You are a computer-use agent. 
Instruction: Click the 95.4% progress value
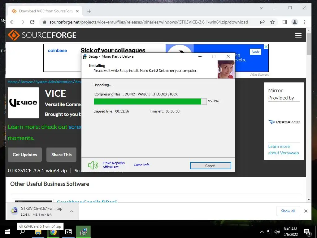(213, 101)
